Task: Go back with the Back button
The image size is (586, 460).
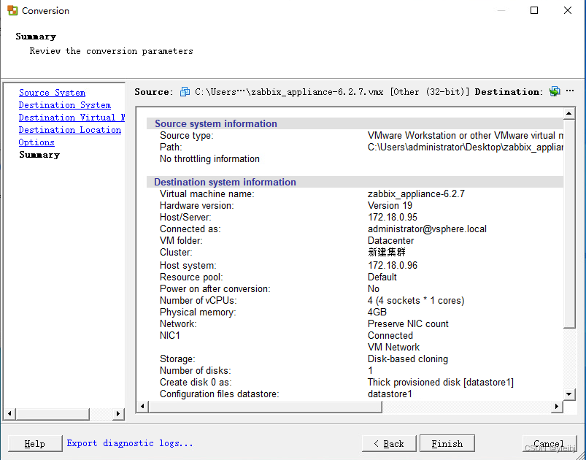Action: [x=389, y=443]
